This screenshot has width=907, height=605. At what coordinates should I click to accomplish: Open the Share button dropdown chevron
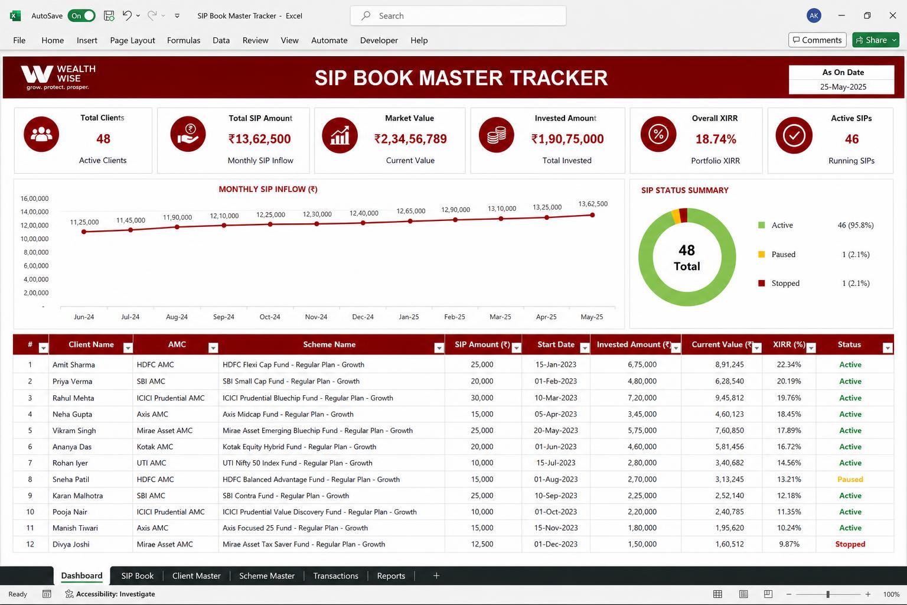pos(894,40)
